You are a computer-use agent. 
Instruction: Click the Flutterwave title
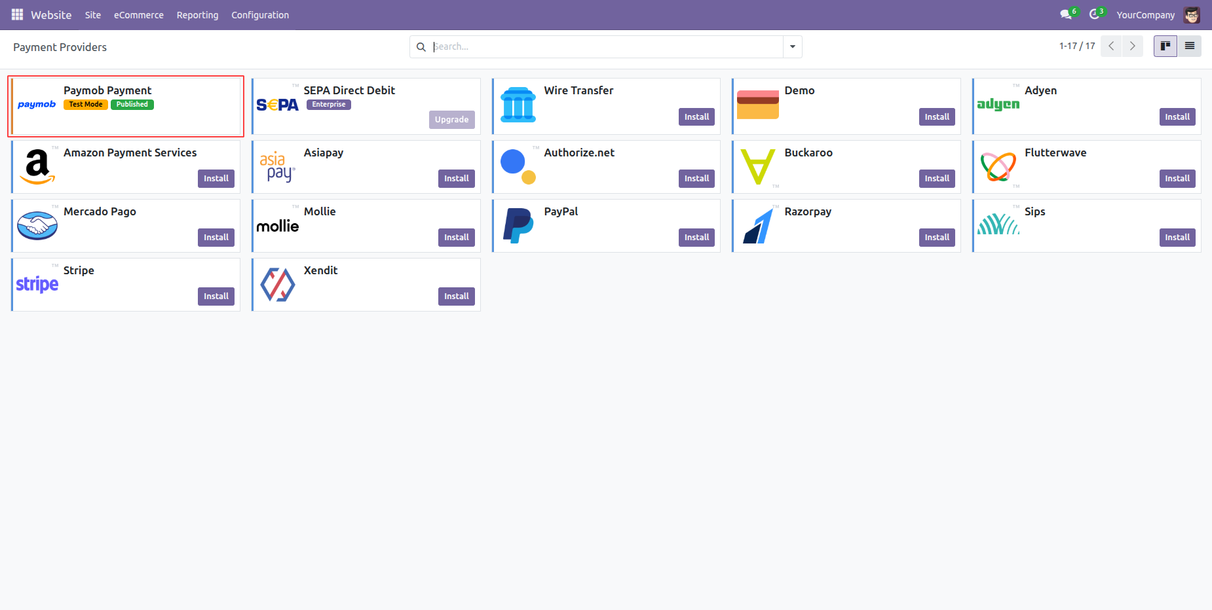pyautogui.click(x=1055, y=152)
